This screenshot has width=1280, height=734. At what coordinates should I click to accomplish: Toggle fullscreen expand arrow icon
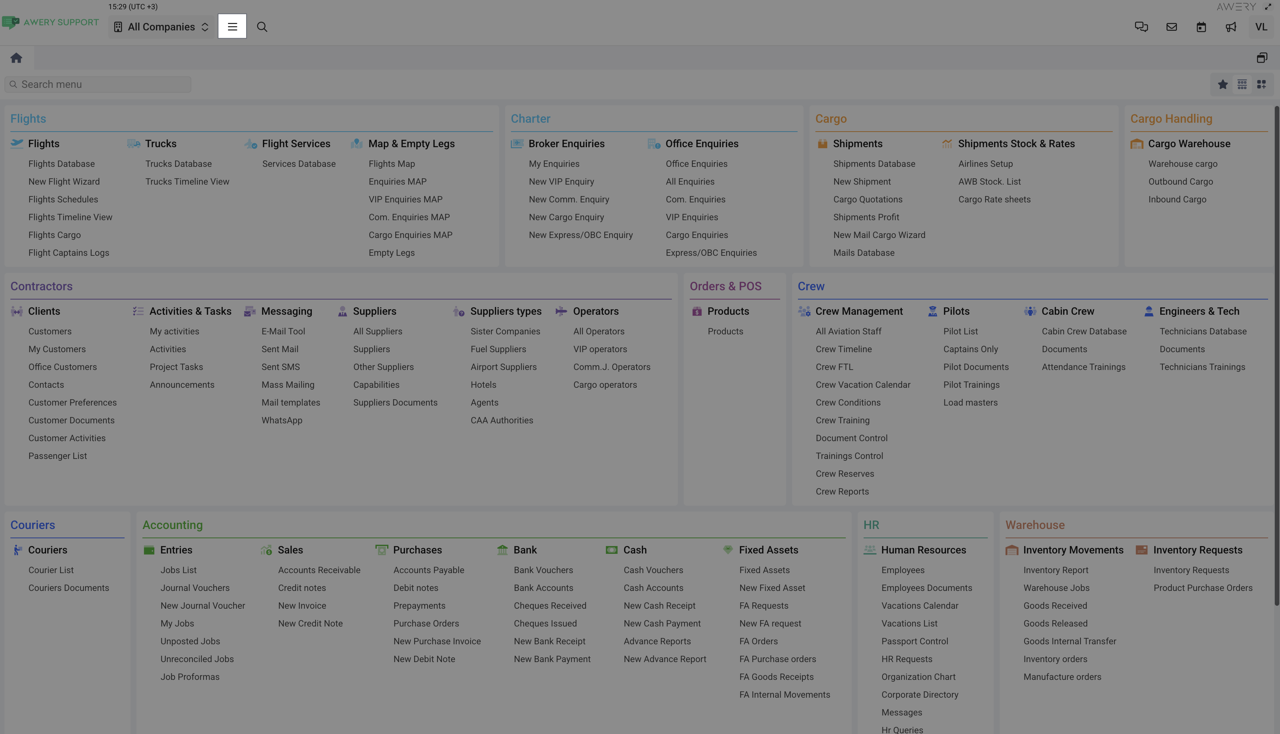[x=1267, y=7]
